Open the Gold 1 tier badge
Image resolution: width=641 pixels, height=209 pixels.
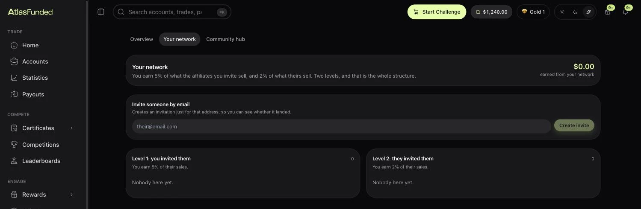(533, 12)
